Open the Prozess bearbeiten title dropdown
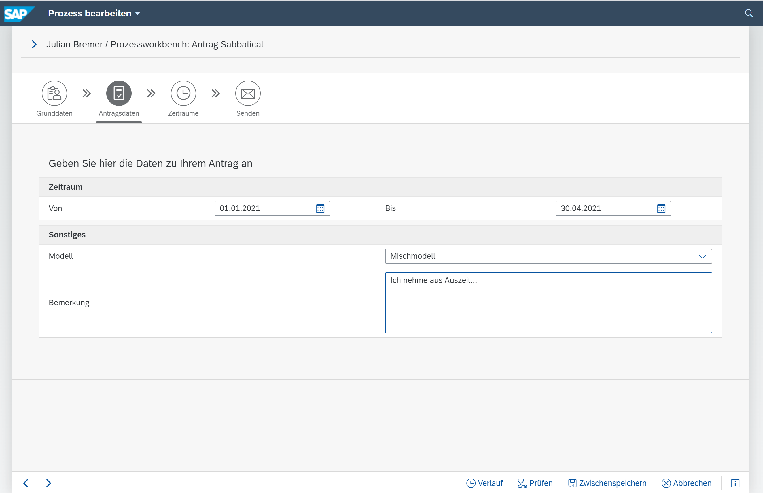Viewport: 763px width, 493px height. [x=94, y=14]
